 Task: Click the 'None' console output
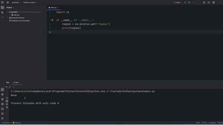(x=14, y=95)
